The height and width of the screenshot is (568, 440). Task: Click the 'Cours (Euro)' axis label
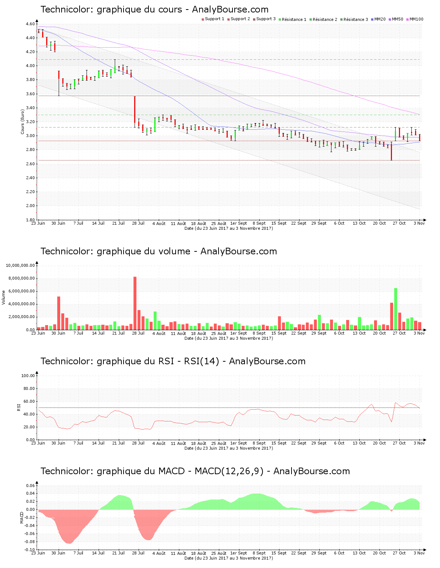(22, 122)
